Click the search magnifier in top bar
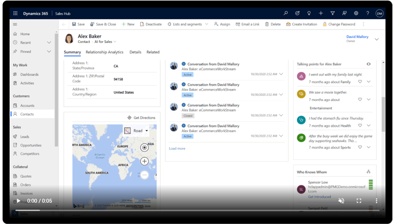Screen dimensions: 393x224 click(286, 13)
